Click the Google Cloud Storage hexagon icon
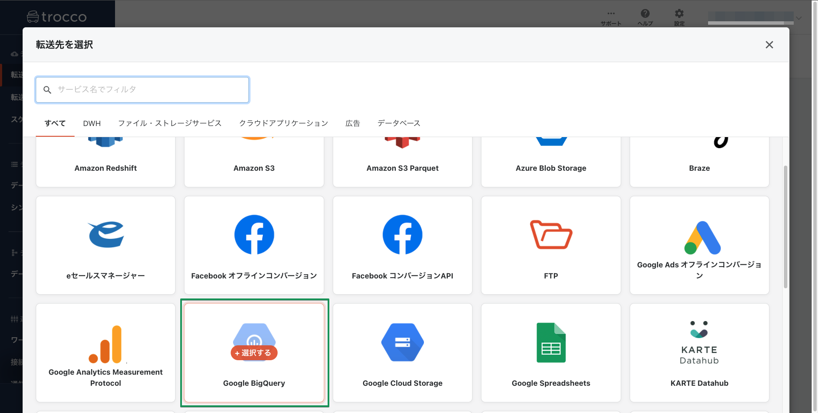818x413 pixels. 403,342
